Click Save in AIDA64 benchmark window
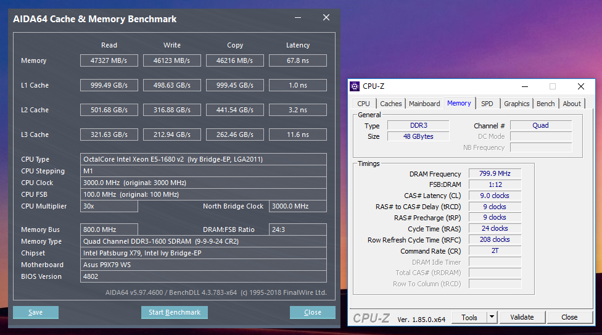Image resolution: width=602 pixels, height=335 pixels. [x=36, y=312]
